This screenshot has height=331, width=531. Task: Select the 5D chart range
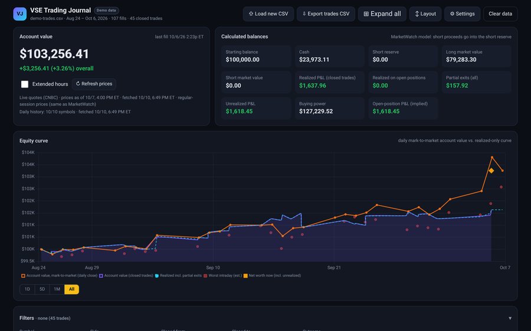click(x=42, y=289)
